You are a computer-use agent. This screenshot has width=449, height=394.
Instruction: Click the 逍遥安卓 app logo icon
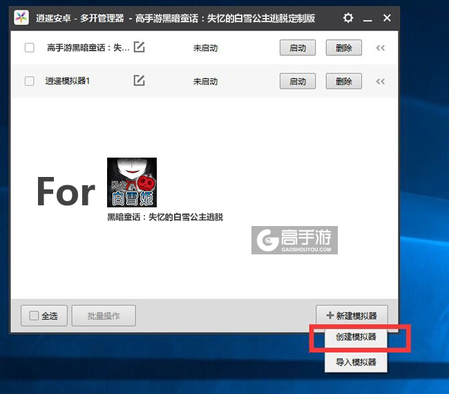pyautogui.click(x=22, y=18)
